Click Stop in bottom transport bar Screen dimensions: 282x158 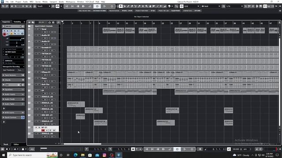177,149
